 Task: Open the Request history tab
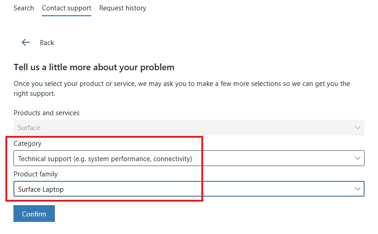point(123,8)
